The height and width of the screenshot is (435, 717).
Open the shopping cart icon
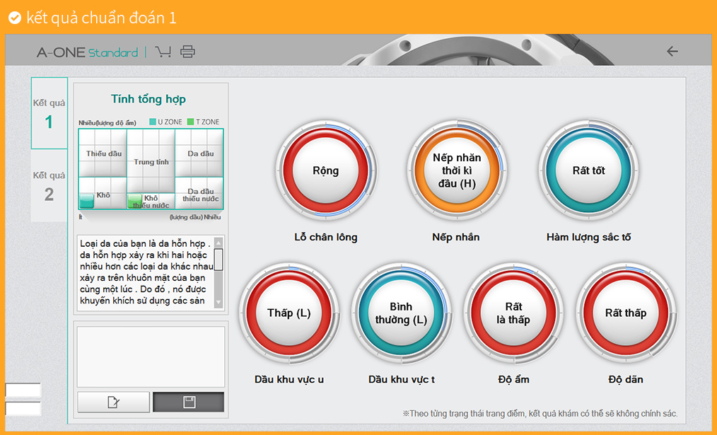point(163,52)
